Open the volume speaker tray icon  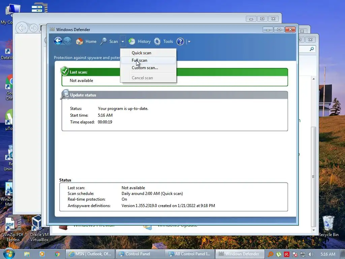point(311,254)
